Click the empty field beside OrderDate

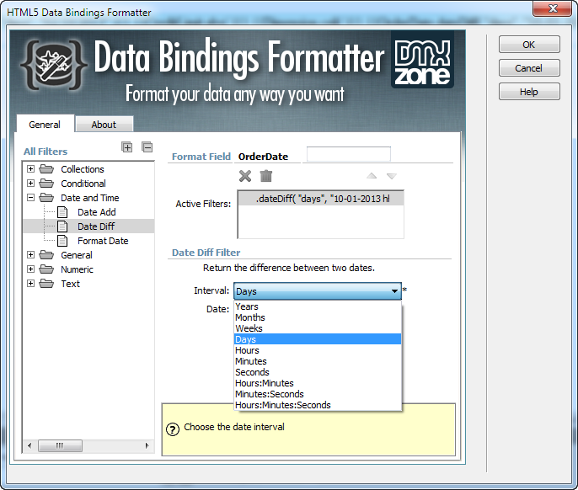point(349,154)
